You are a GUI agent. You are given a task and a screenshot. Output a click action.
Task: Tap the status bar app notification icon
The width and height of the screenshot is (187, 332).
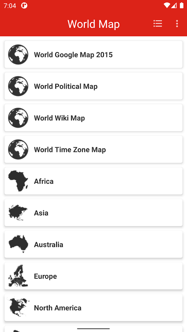click(24, 6)
